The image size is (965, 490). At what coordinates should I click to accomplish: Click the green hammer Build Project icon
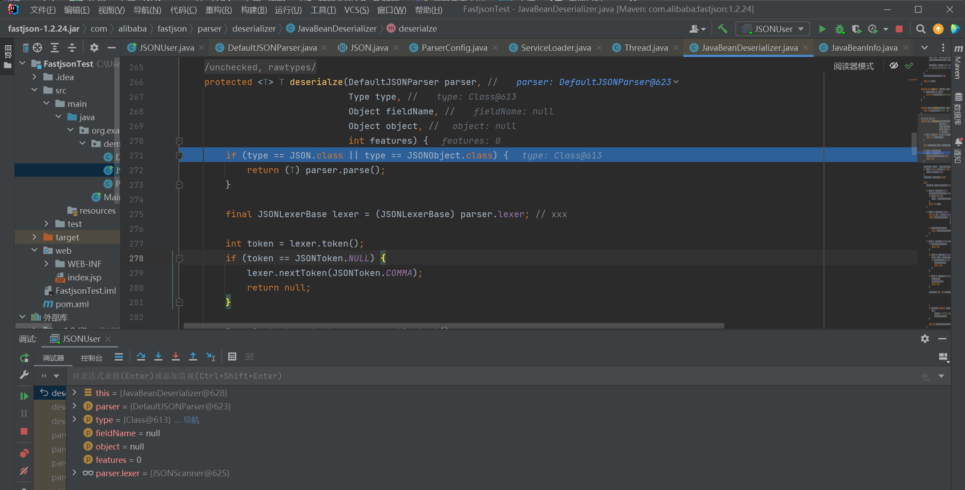pos(723,29)
